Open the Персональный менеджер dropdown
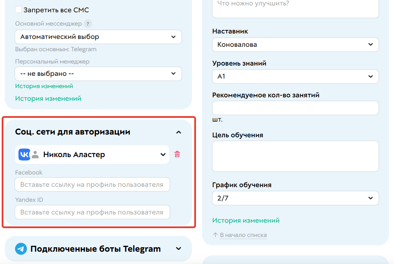Viewport: 394px width, 264px height. [98, 73]
